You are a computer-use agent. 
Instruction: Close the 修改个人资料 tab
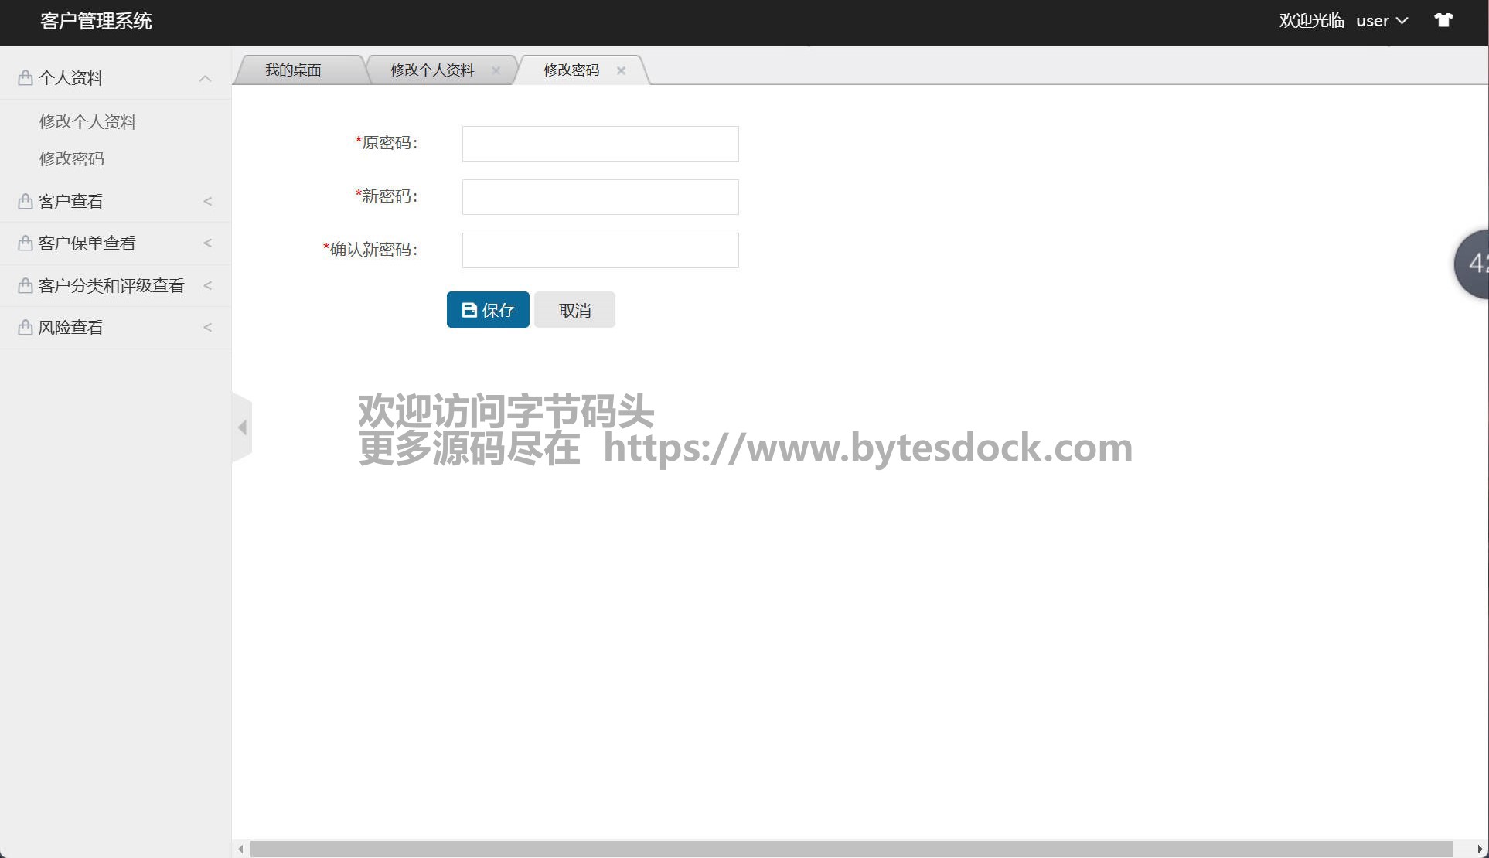pyautogui.click(x=496, y=70)
